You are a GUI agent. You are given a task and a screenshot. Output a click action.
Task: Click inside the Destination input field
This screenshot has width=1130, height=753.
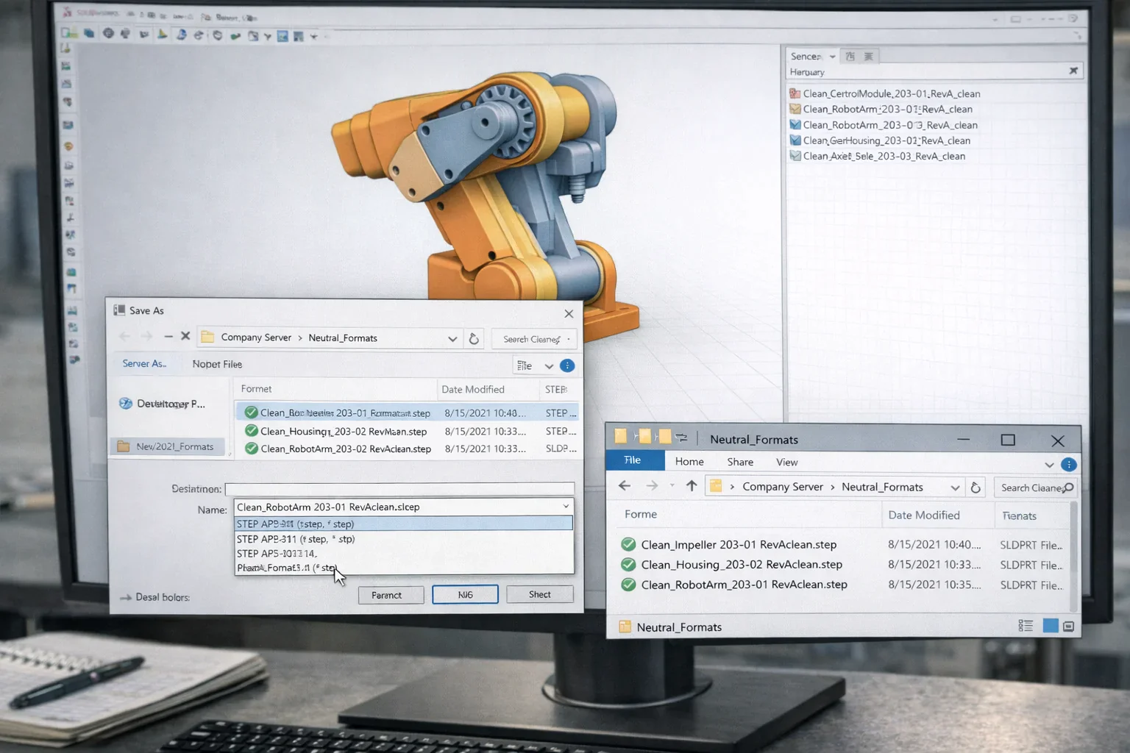click(x=401, y=488)
